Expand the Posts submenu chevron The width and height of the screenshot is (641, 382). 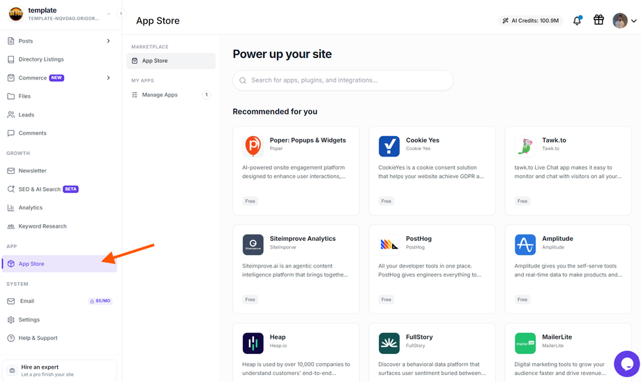click(108, 41)
